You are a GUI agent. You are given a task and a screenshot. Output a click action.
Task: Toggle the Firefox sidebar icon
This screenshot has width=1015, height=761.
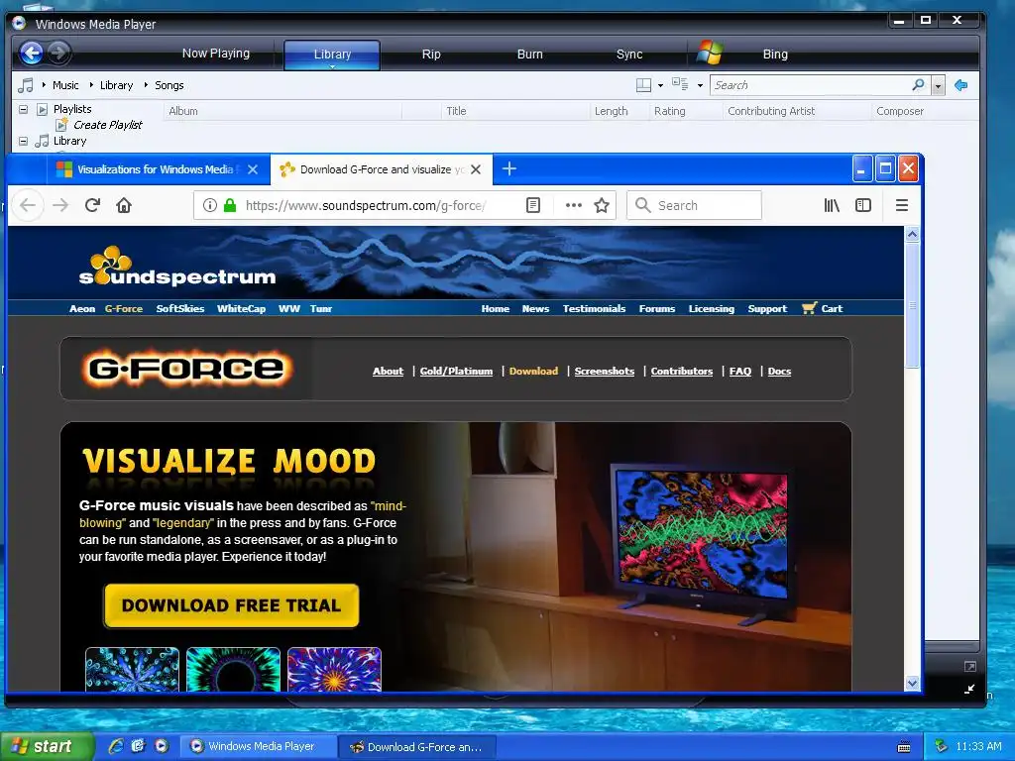(863, 205)
